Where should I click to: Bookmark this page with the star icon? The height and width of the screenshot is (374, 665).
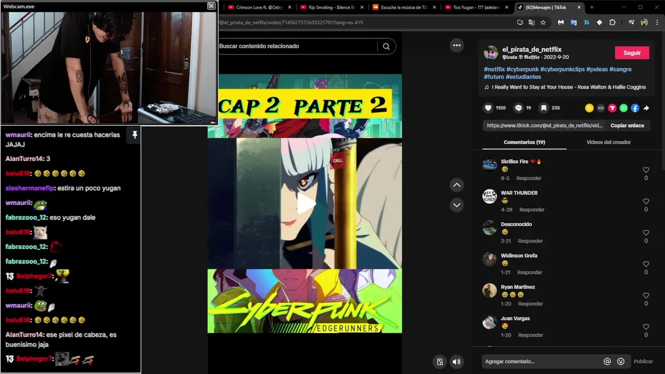pyautogui.click(x=543, y=22)
